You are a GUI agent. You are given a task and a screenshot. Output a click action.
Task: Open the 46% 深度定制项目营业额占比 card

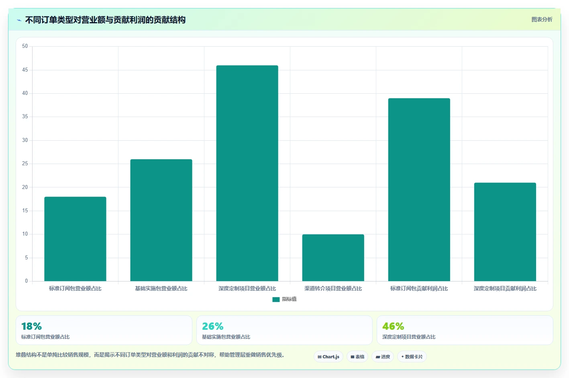point(465,330)
